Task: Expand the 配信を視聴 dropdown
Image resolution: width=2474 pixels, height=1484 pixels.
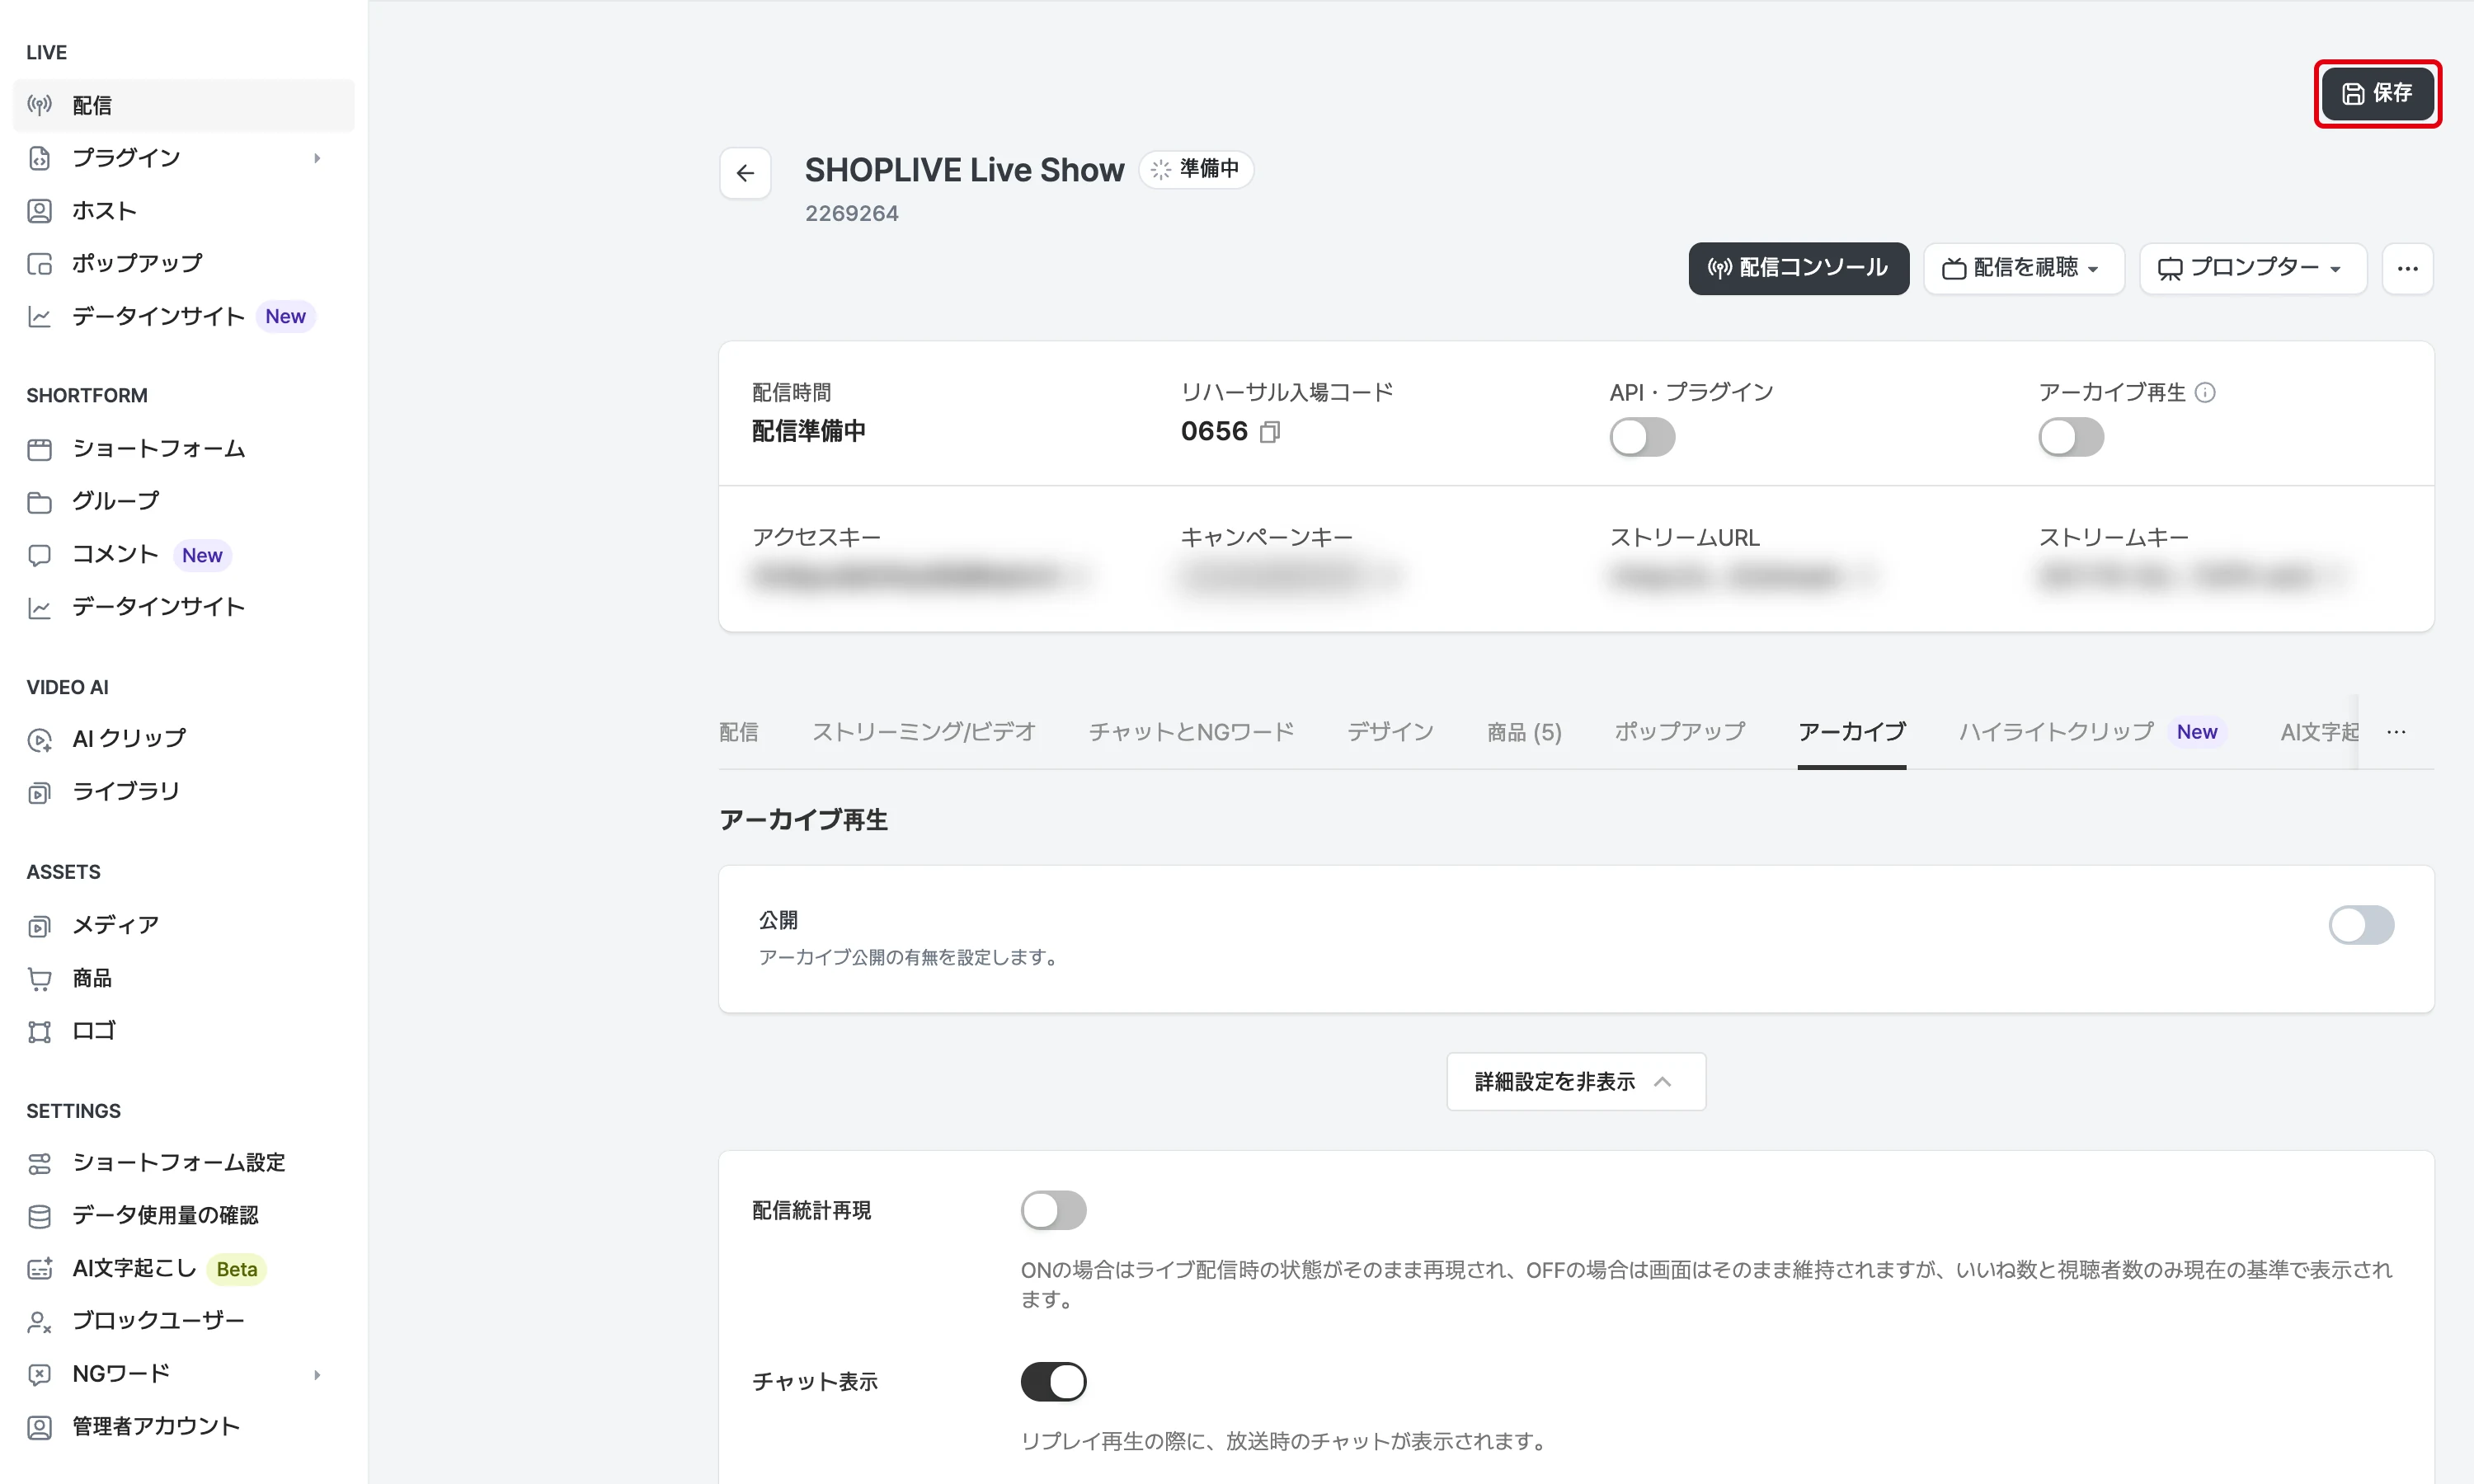Action: pos(2023,268)
